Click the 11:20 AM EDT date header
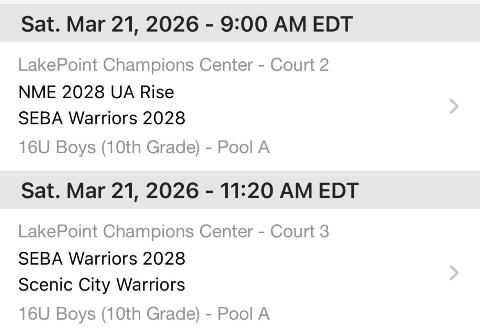480x336 pixels. 240,190
